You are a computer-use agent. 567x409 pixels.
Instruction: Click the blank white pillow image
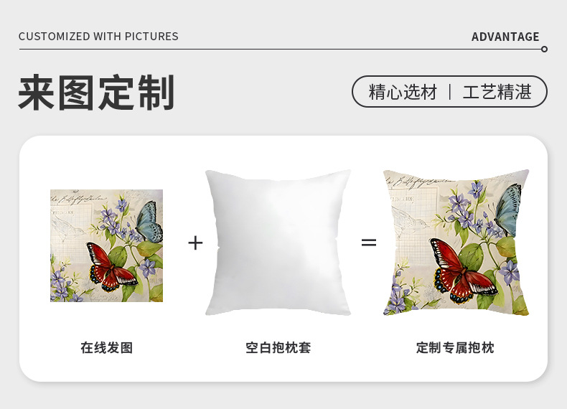click(x=278, y=243)
